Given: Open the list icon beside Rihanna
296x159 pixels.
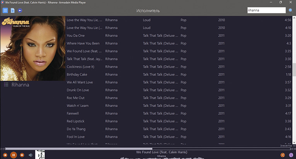Looking at the screenshot, I should click(x=6, y=84).
